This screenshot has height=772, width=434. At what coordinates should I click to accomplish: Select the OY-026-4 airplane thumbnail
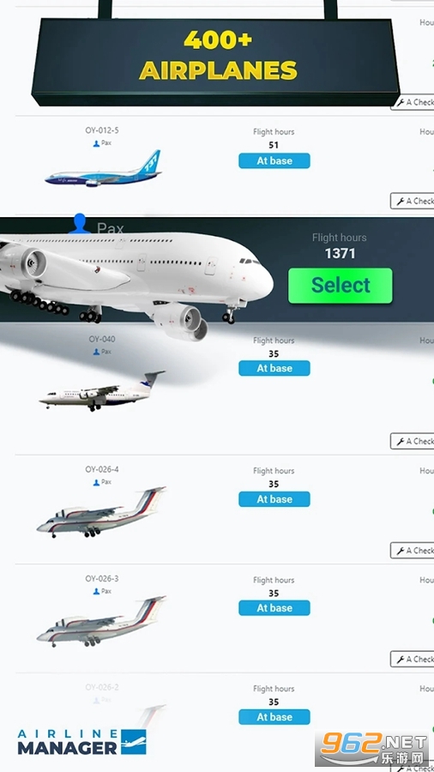[101, 513]
